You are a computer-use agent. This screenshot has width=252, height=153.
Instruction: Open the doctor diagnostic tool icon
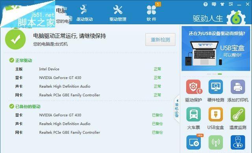(x=238, y=142)
